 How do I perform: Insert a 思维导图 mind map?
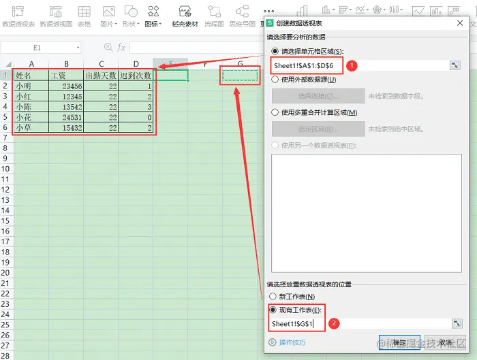pos(242,12)
